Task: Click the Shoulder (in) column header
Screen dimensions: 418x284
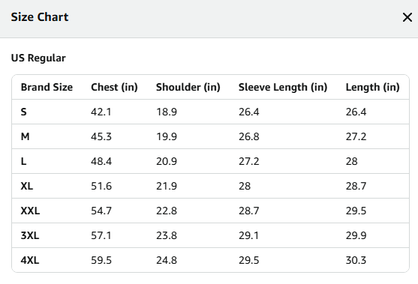Action: coord(188,88)
